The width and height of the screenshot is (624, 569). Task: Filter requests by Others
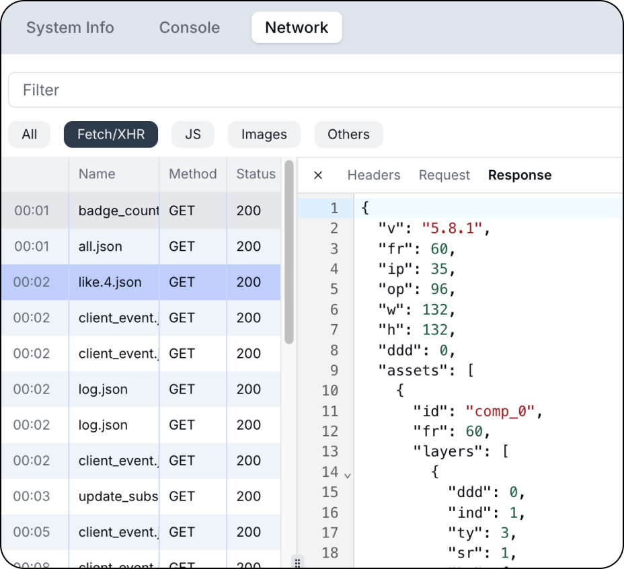tap(348, 135)
